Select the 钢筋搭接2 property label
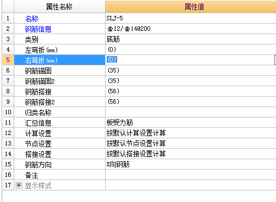The height and width of the screenshot is (202, 276). [x=40, y=102]
